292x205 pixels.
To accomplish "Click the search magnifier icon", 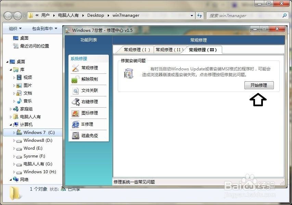I will point(284,16).
